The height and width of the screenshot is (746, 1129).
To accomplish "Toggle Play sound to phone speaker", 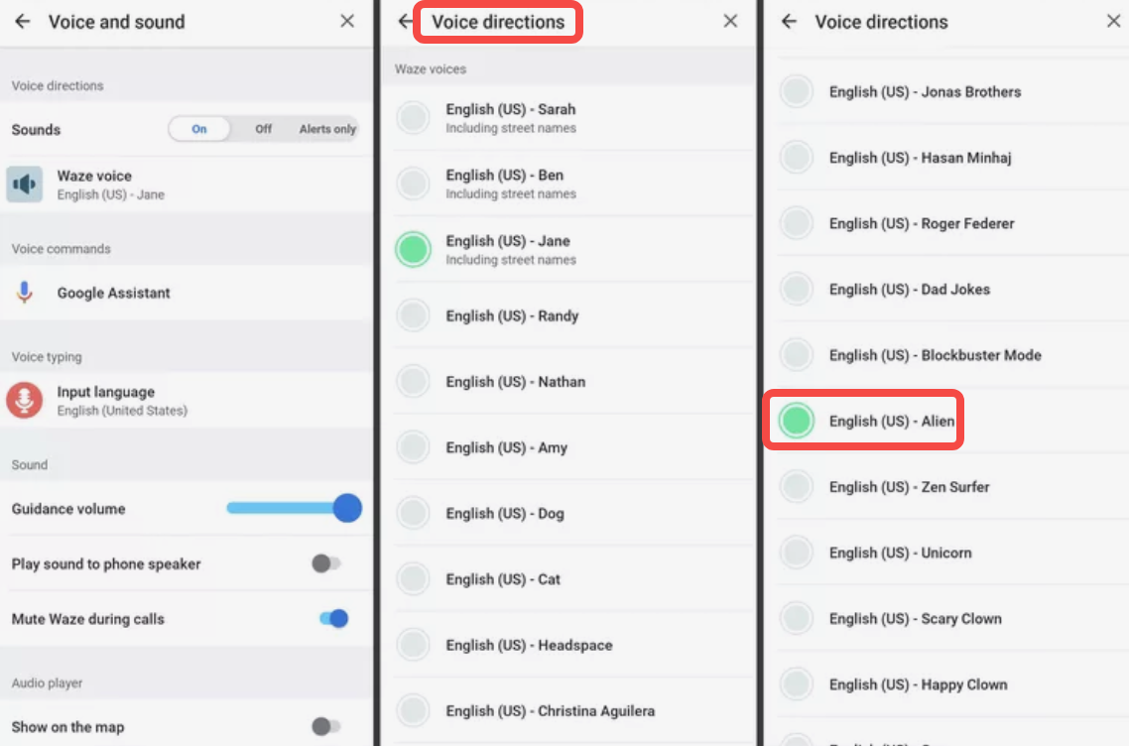I will pos(326,563).
